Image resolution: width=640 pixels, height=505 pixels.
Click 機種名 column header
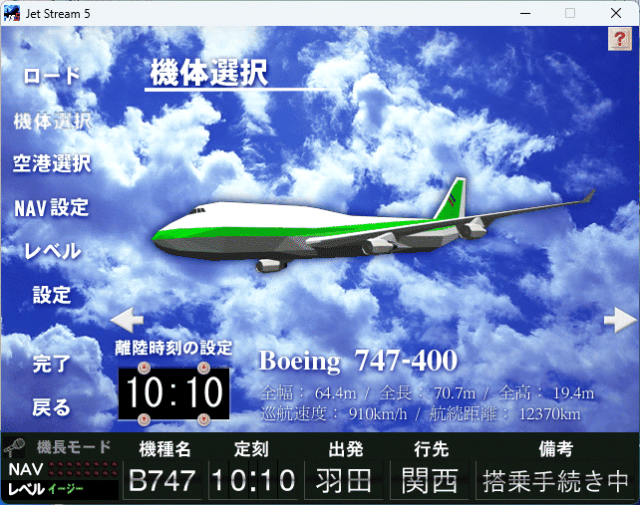(164, 449)
